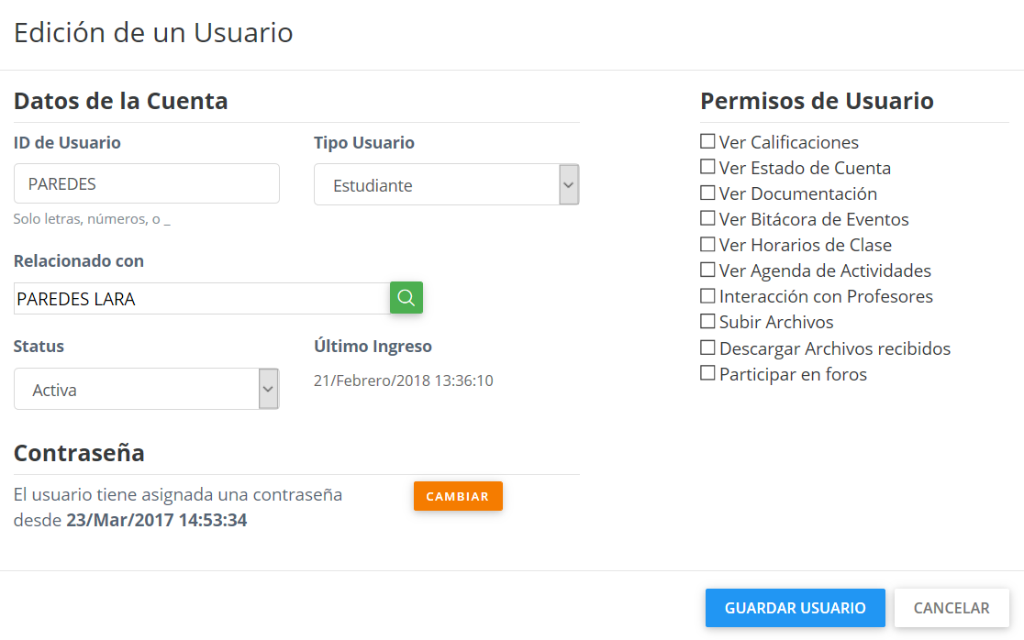Enable the Participar en foros checkbox

[x=707, y=374]
